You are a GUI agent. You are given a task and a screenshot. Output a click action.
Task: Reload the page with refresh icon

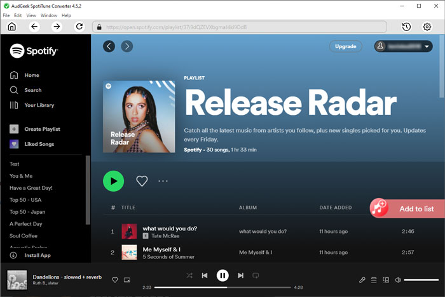(x=79, y=27)
